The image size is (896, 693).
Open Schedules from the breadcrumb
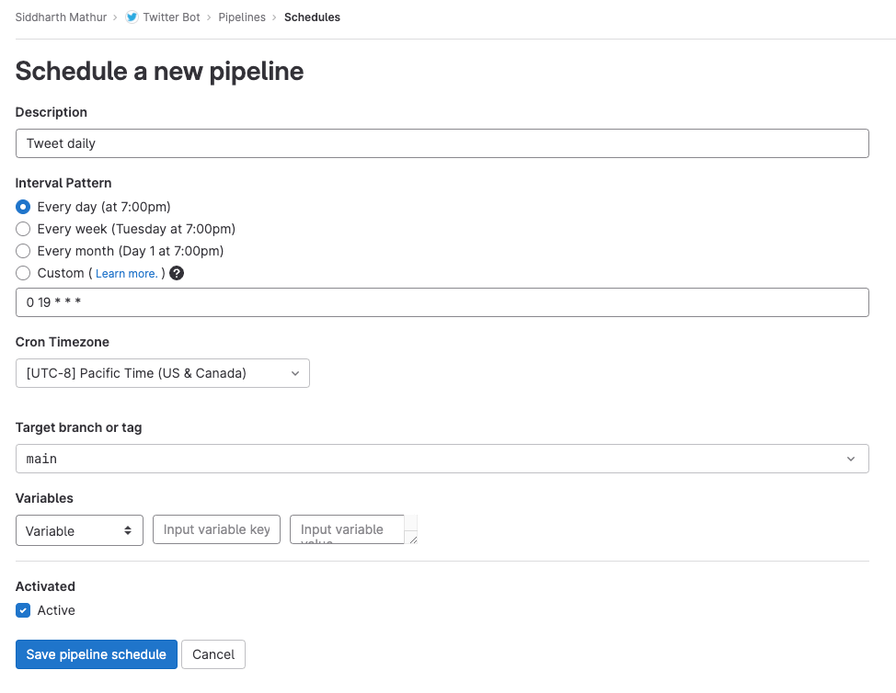point(312,17)
